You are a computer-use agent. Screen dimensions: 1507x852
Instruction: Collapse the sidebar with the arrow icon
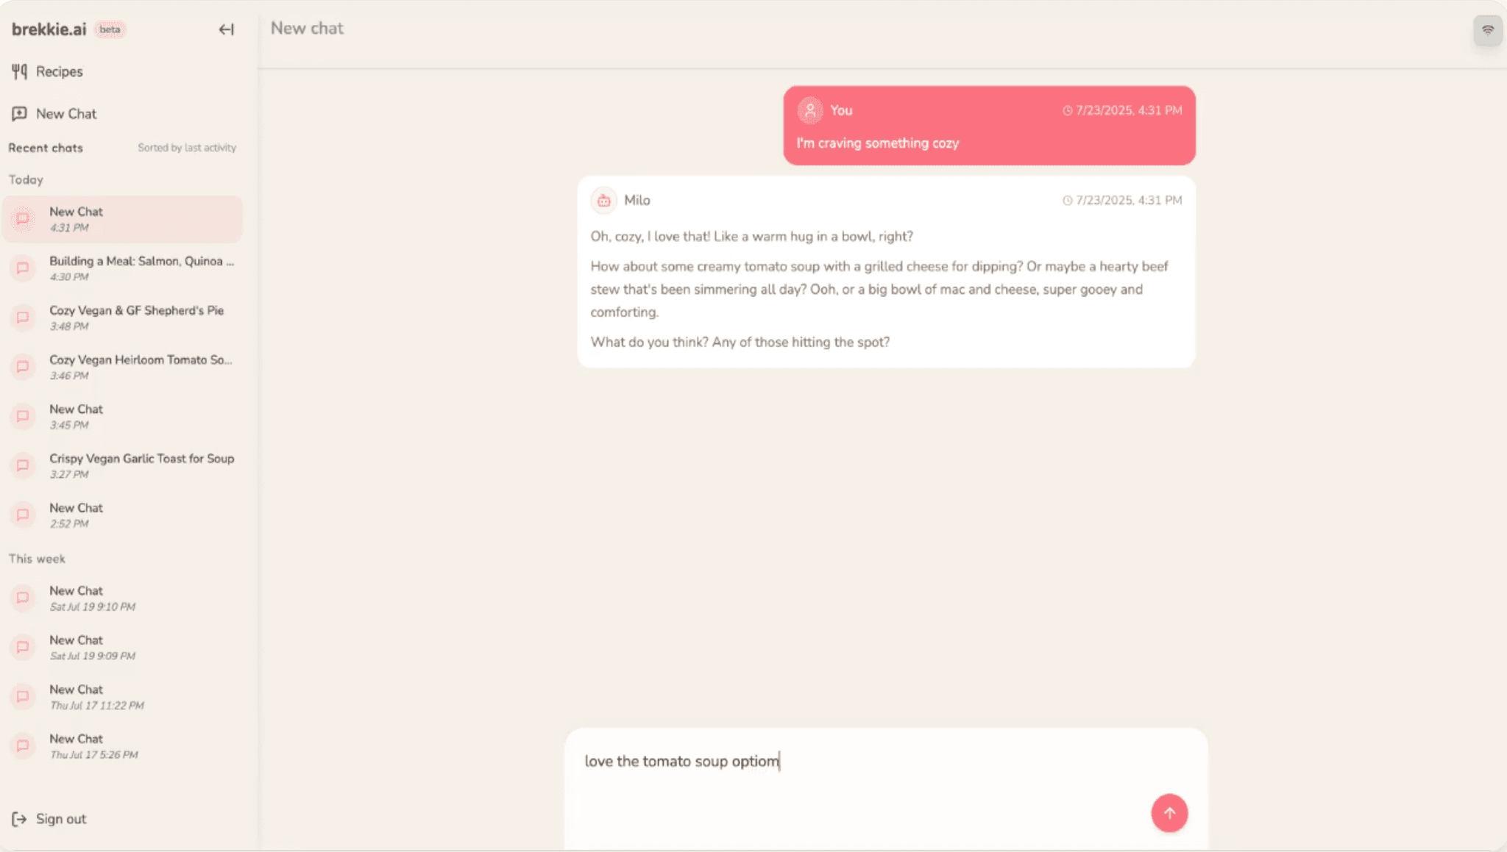[x=226, y=29]
